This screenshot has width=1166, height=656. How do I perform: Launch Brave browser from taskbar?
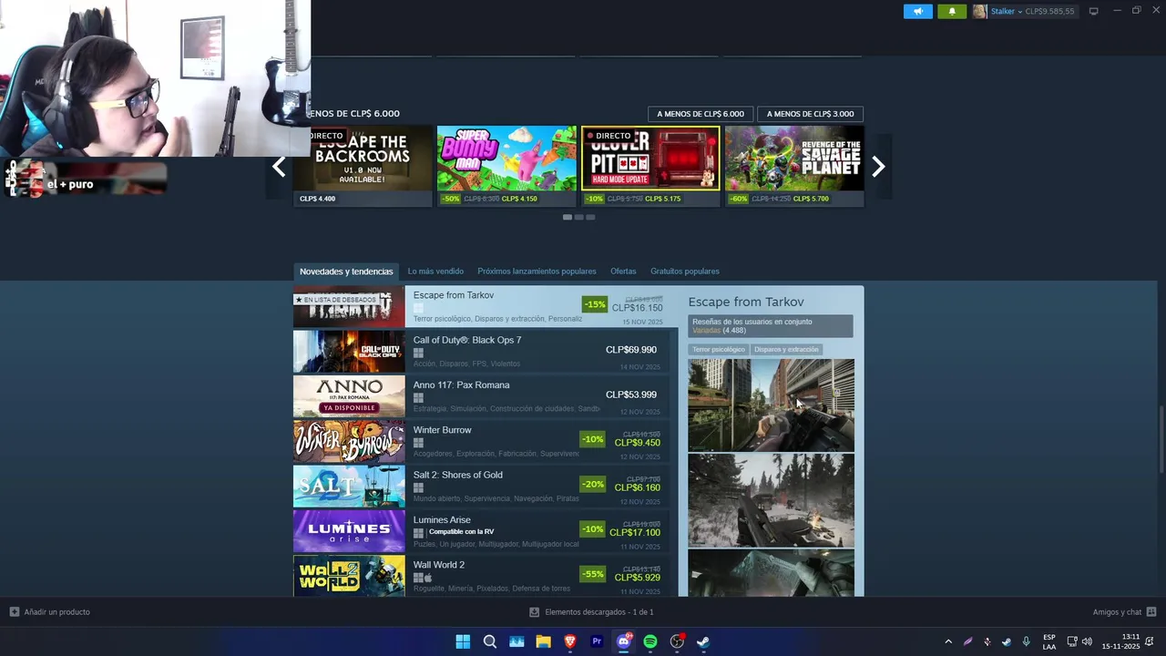pos(570,641)
